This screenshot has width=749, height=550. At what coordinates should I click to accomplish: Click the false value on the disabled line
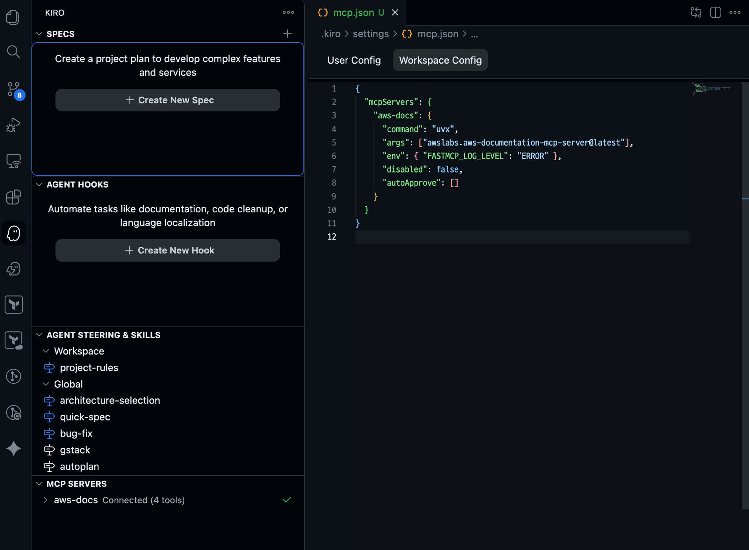tap(447, 169)
